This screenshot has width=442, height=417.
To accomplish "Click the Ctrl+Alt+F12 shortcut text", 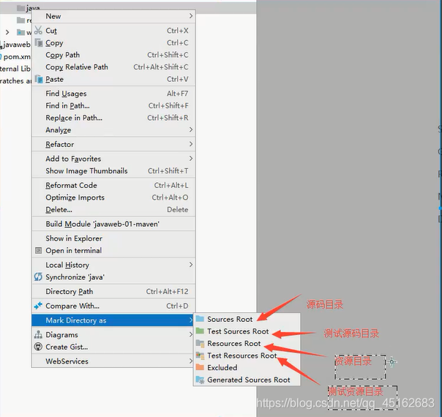I will pos(167,291).
